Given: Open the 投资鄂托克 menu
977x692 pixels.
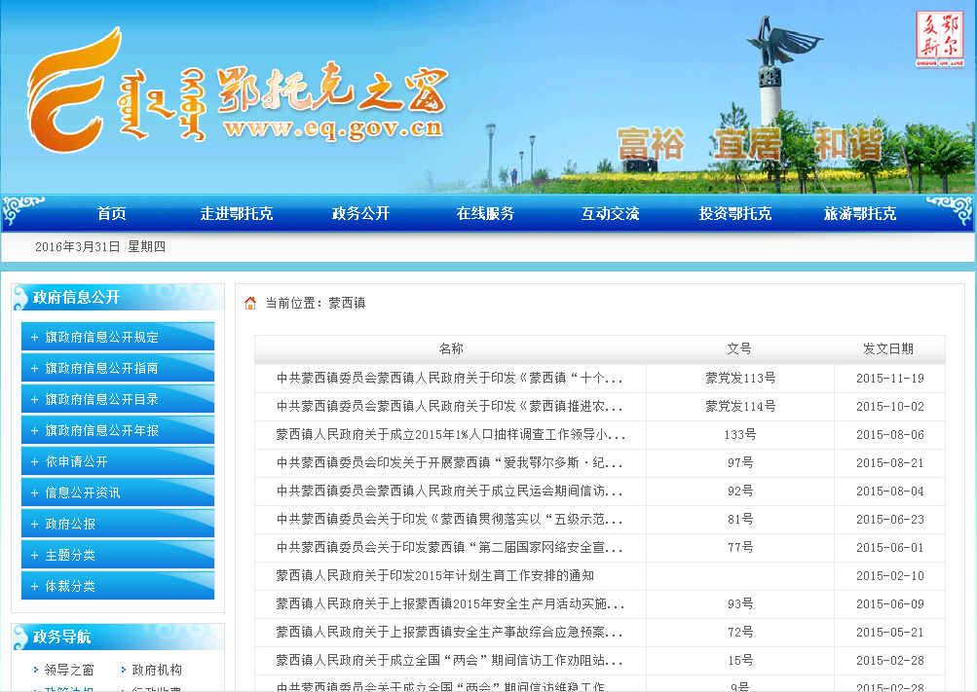Looking at the screenshot, I should (735, 213).
